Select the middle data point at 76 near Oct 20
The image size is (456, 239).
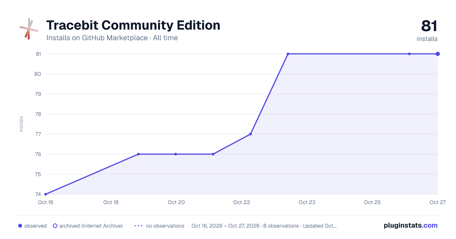coord(176,154)
